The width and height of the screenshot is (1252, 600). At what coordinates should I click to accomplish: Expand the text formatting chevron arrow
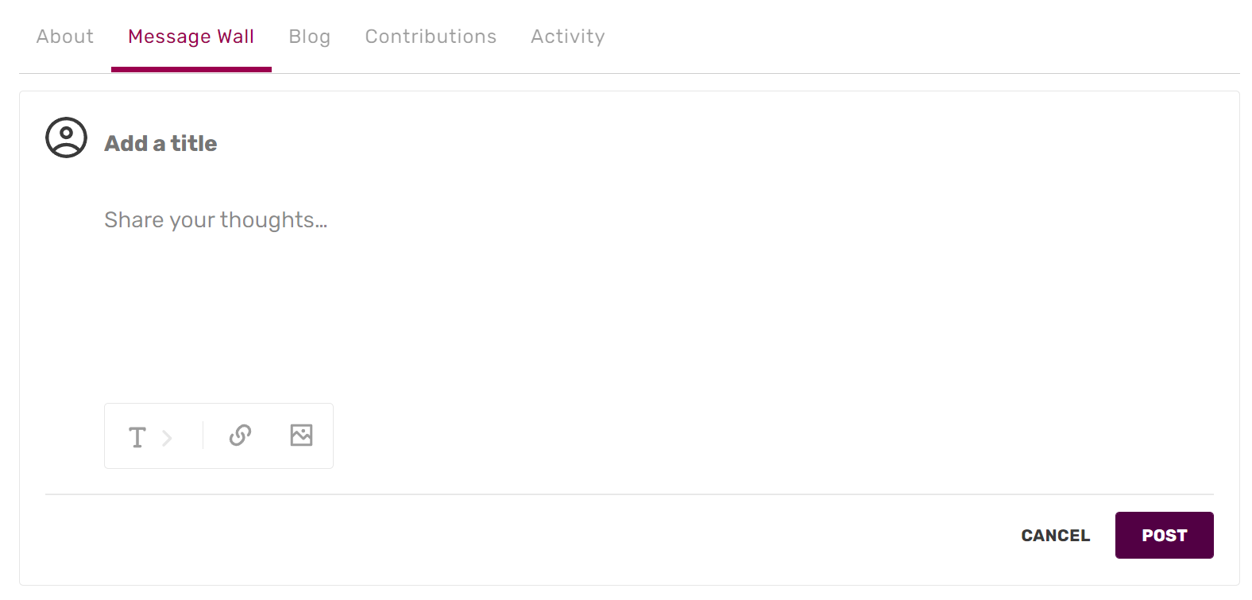point(167,438)
